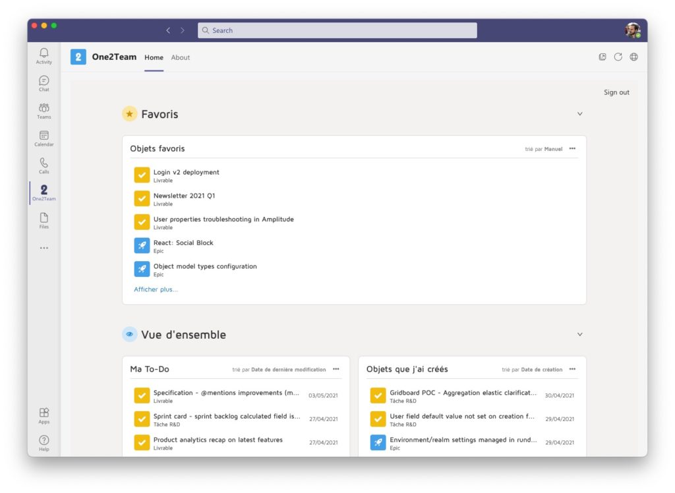Click the Ma To-Do card title

[x=150, y=369]
